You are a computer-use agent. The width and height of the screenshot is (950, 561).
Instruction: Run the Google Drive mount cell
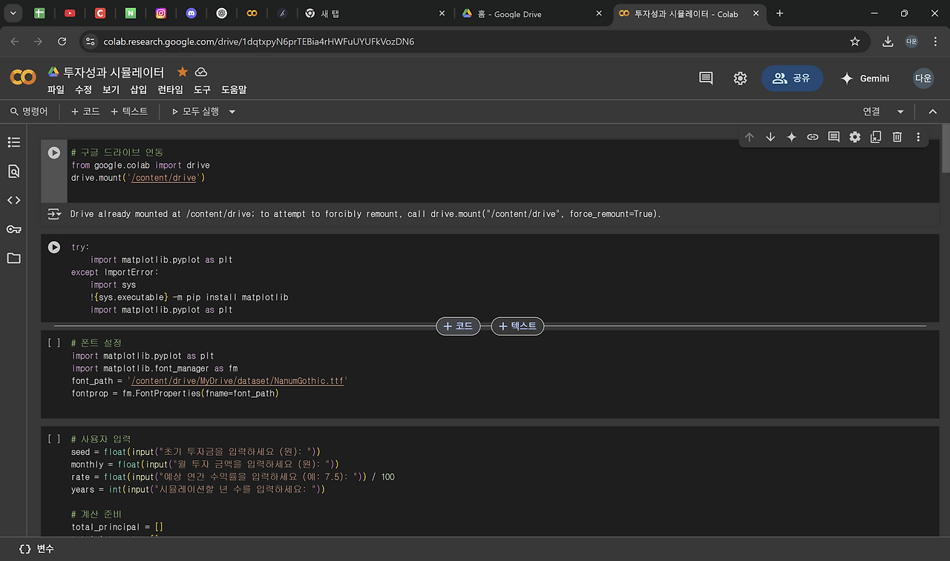(x=54, y=153)
